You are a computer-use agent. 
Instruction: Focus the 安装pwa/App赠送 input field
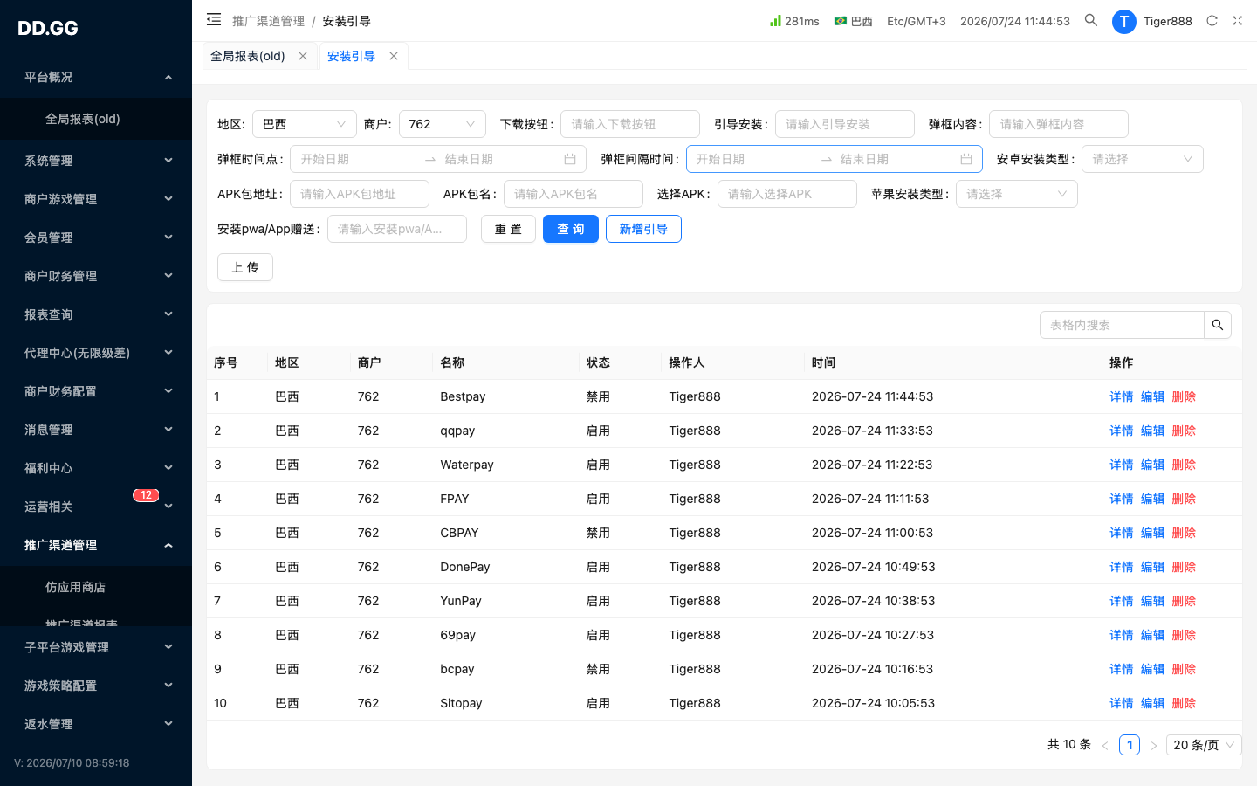tap(397, 229)
